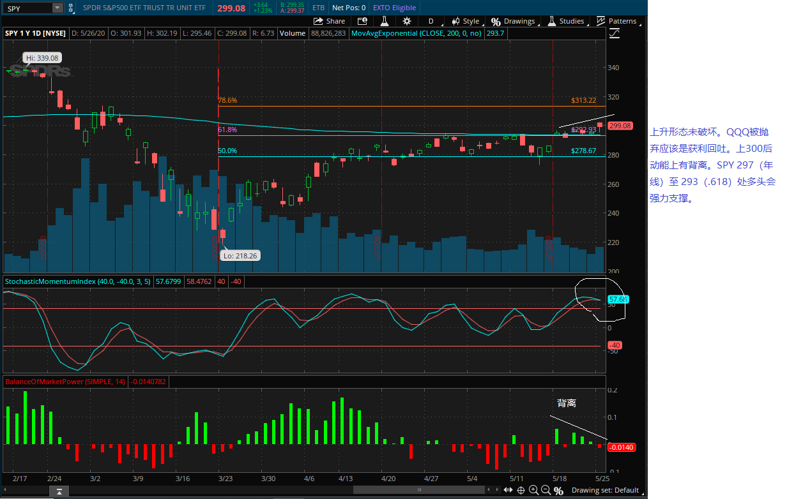Click the Hi: 339.08 price bubble
The image size is (803, 499).
tap(43, 57)
